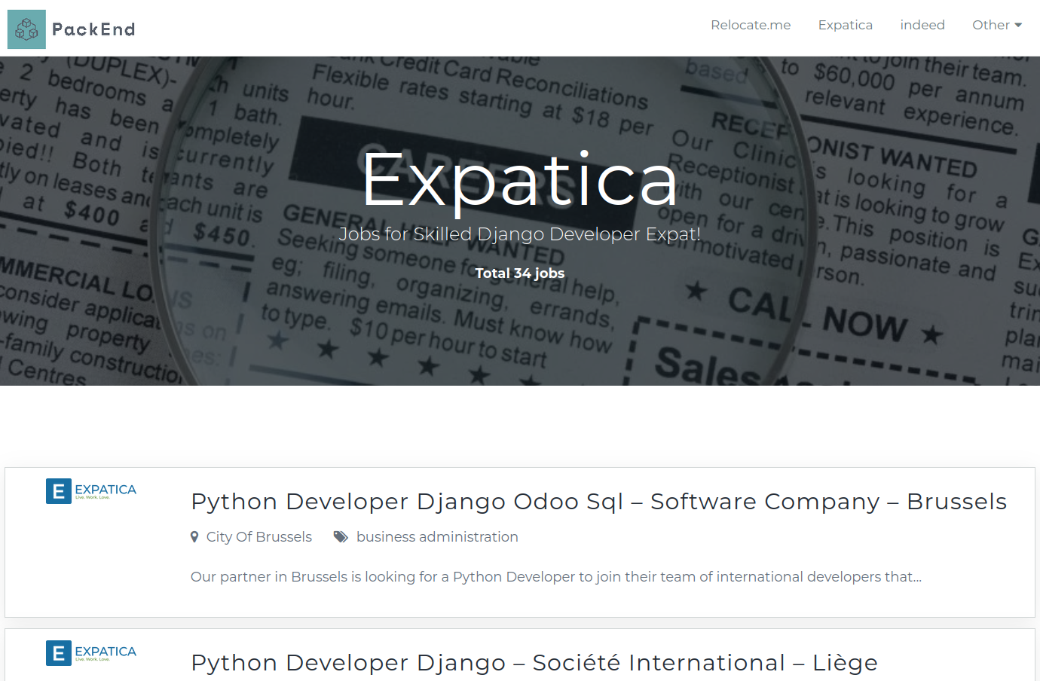The width and height of the screenshot is (1040, 681).
Task: Open the Python Developer Django Odoo Sql job
Action: pyautogui.click(x=598, y=502)
